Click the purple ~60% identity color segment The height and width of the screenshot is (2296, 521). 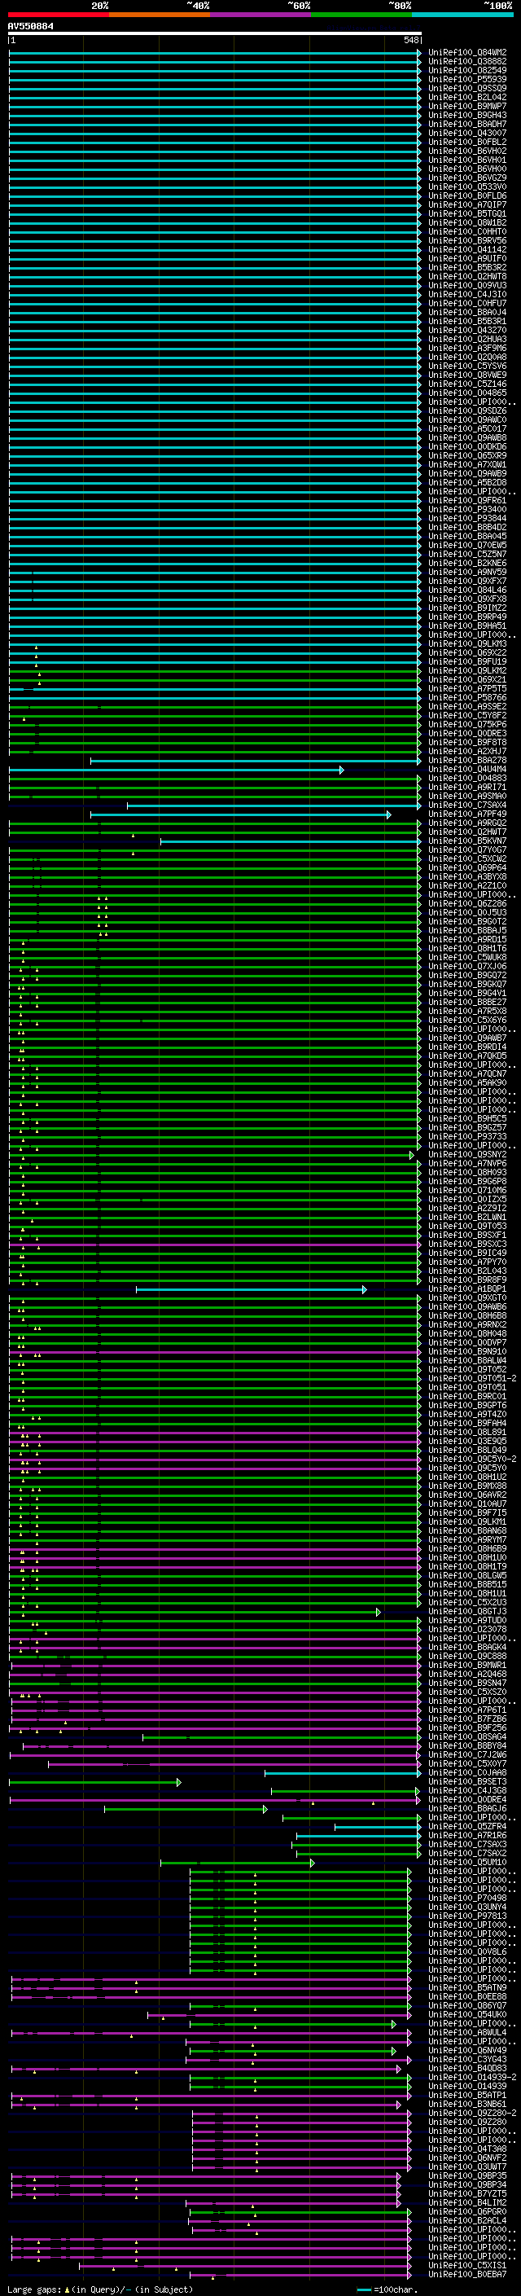[261, 15]
